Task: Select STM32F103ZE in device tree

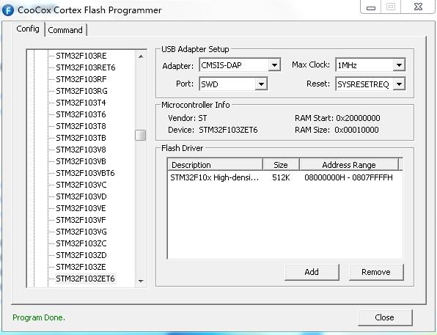Action: (81, 267)
